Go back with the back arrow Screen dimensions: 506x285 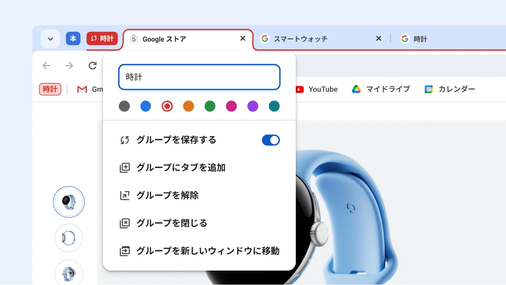pos(46,66)
